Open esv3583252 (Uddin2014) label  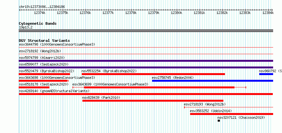point(211,111)
